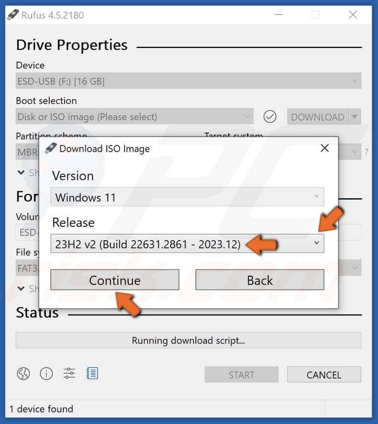The image size is (378, 424).
Task: Show the log icon
Action: [92, 373]
